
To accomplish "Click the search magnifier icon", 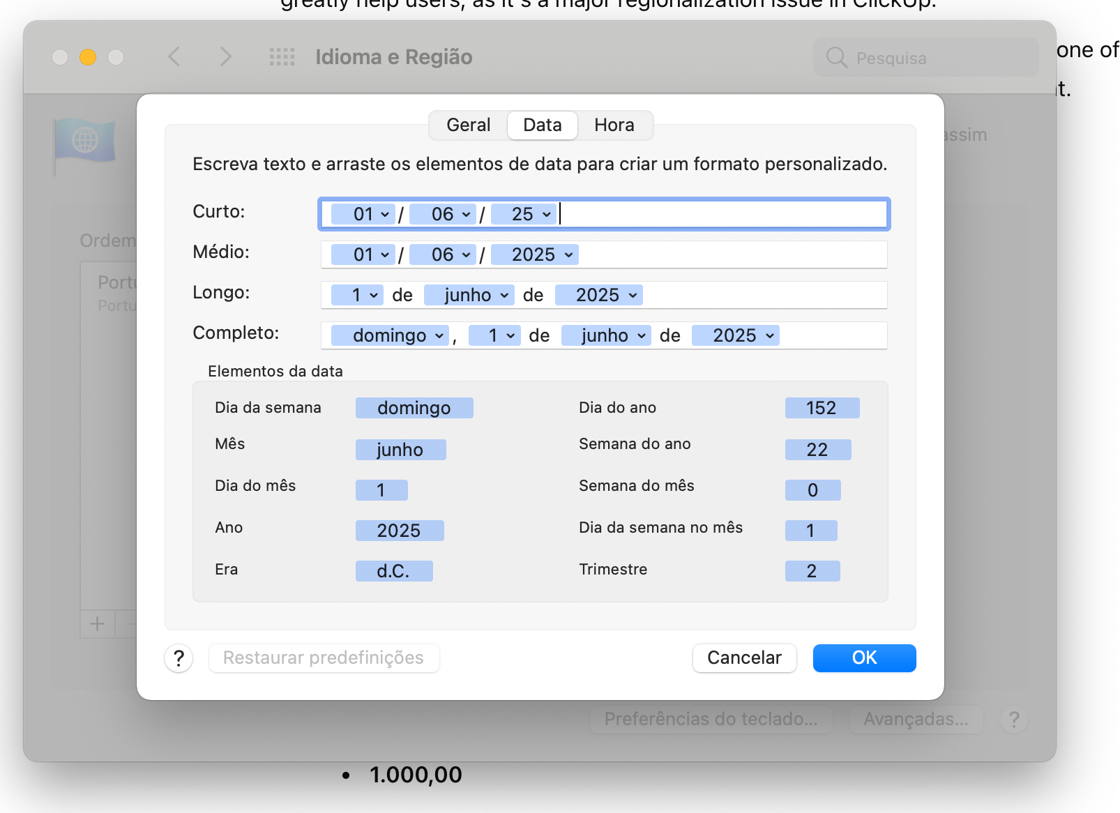I will click(x=836, y=57).
